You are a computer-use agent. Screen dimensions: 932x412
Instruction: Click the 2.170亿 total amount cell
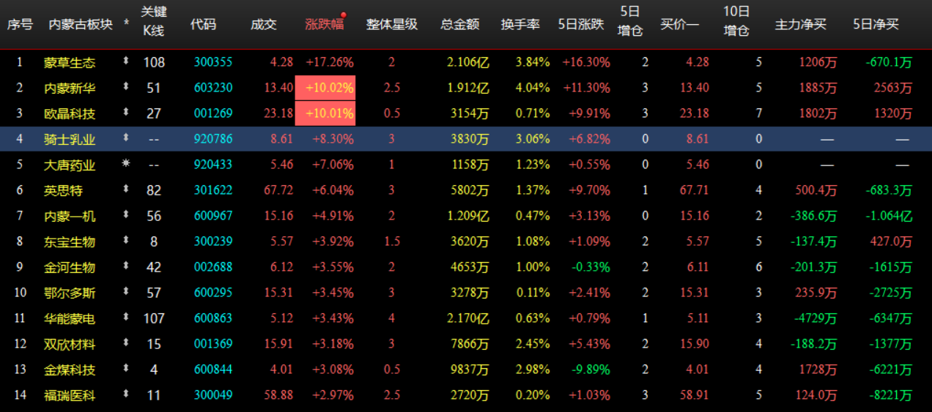click(467, 319)
